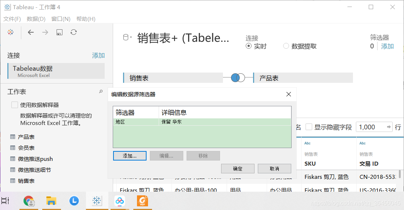Toggle 显示隐藏字段 checkbox

coord(309,127)
